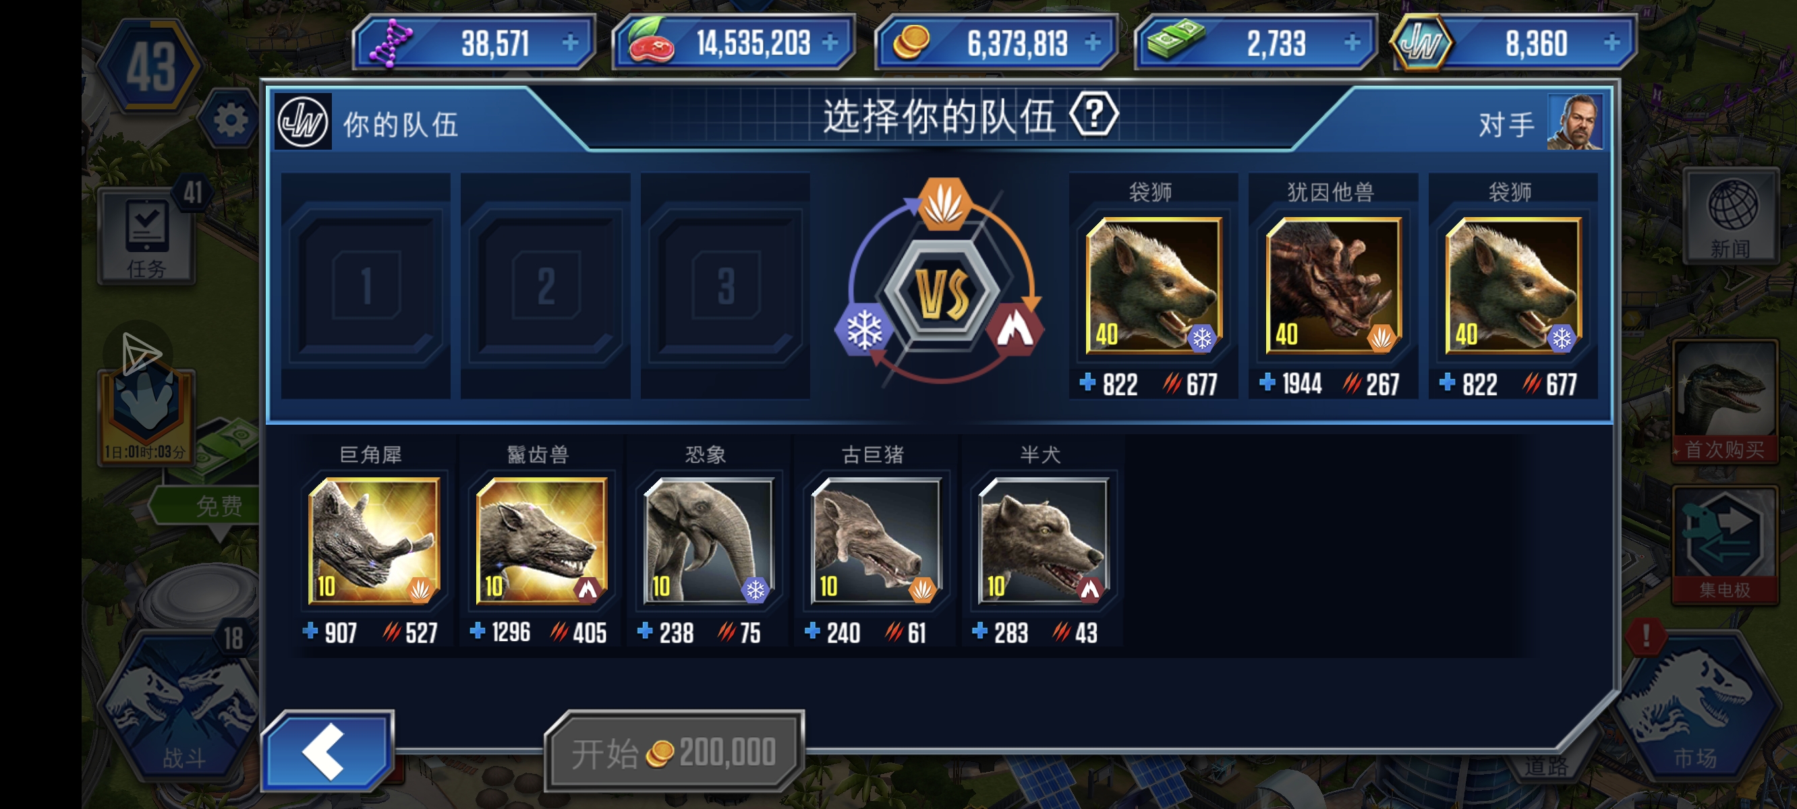This screenshot has width=1797, height=809.
Task: Add more DNA with the plus
Action: coord(570,43)
